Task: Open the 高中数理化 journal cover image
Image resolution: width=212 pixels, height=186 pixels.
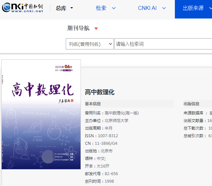Action: coord(41,114)
